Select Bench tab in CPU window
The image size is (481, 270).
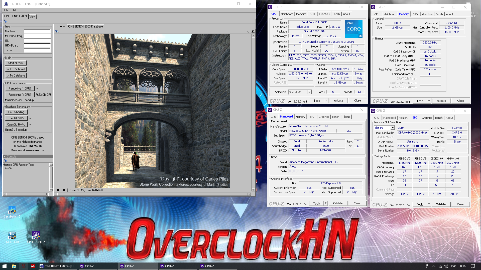pyautogui.click(x=336, y=14)
